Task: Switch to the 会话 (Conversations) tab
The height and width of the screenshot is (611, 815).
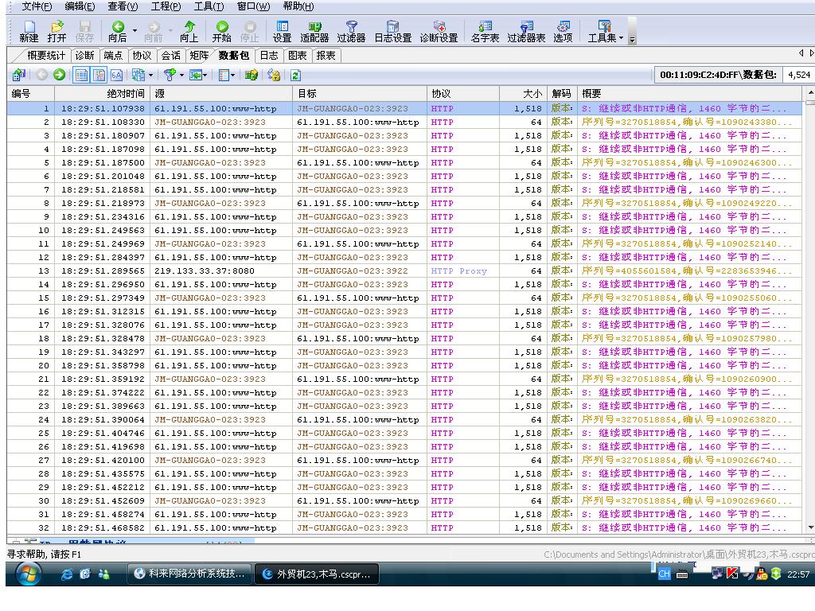Action: 170,55
